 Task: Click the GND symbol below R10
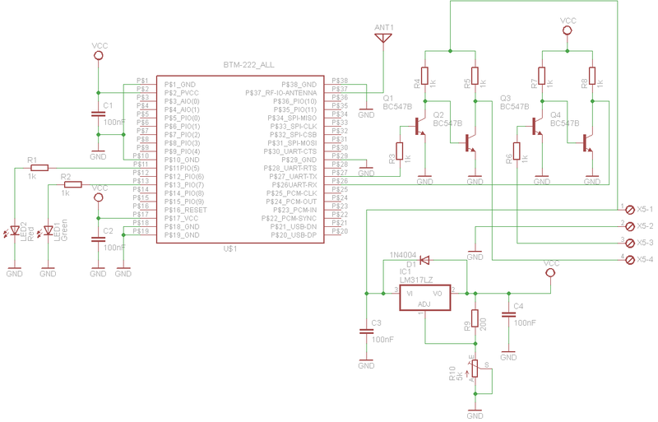click(x=475, y=414)
